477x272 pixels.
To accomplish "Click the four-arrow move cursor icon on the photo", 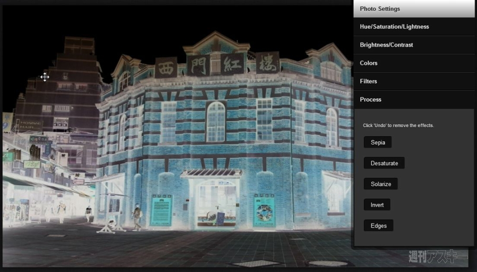I will [45, 77].
